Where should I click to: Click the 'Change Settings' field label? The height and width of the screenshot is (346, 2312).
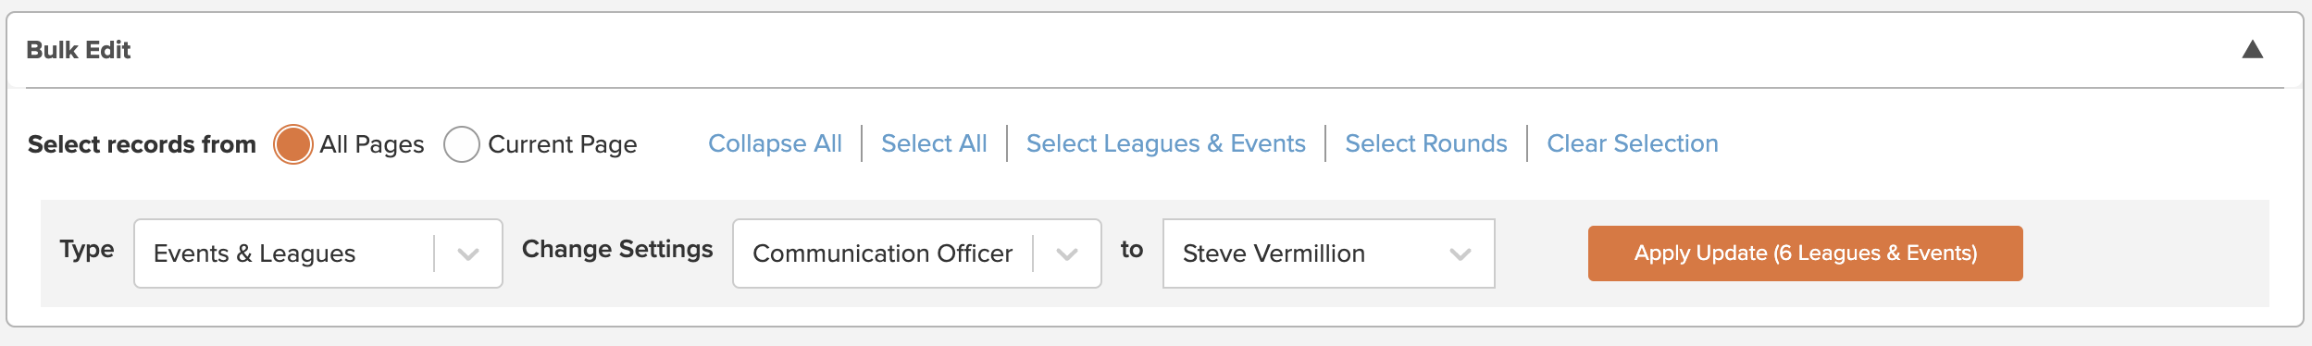(617, 250)
